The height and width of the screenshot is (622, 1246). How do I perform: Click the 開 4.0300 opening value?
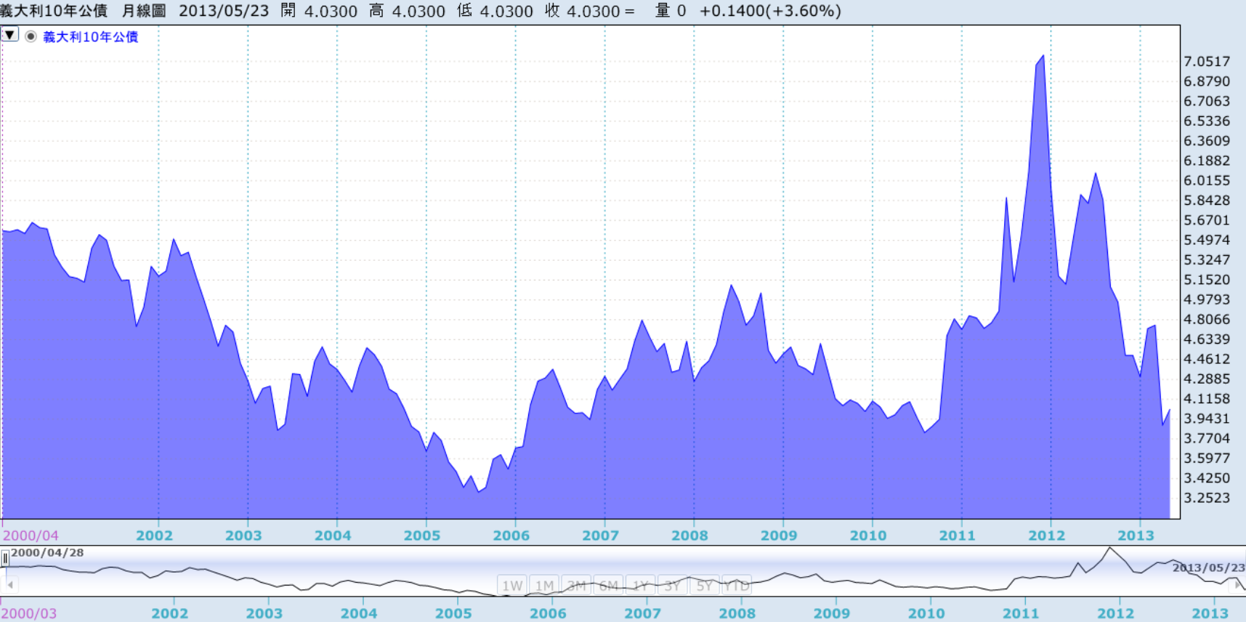click(x=319, y=11)
